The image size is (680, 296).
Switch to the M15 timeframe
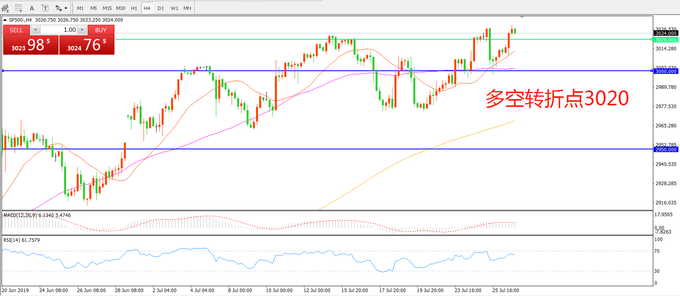point(107,8)
